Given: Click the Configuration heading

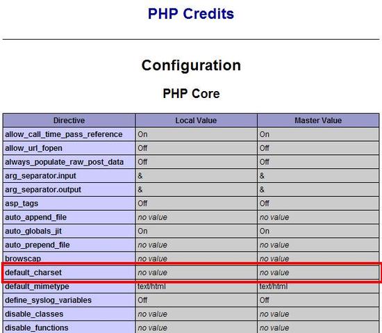Looking at the screenshot, I should 191,65.
